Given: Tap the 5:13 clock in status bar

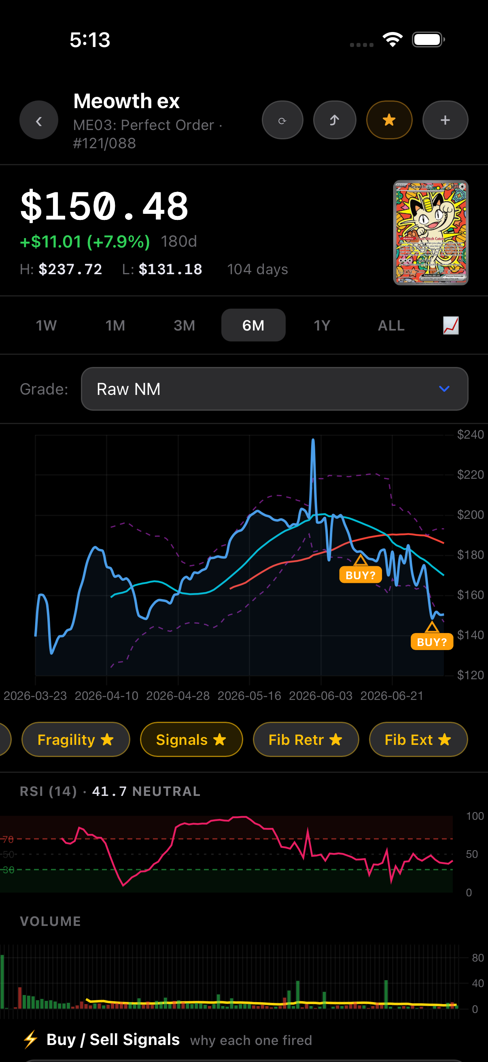Looking at the screenshot, I should click(90, 40).
